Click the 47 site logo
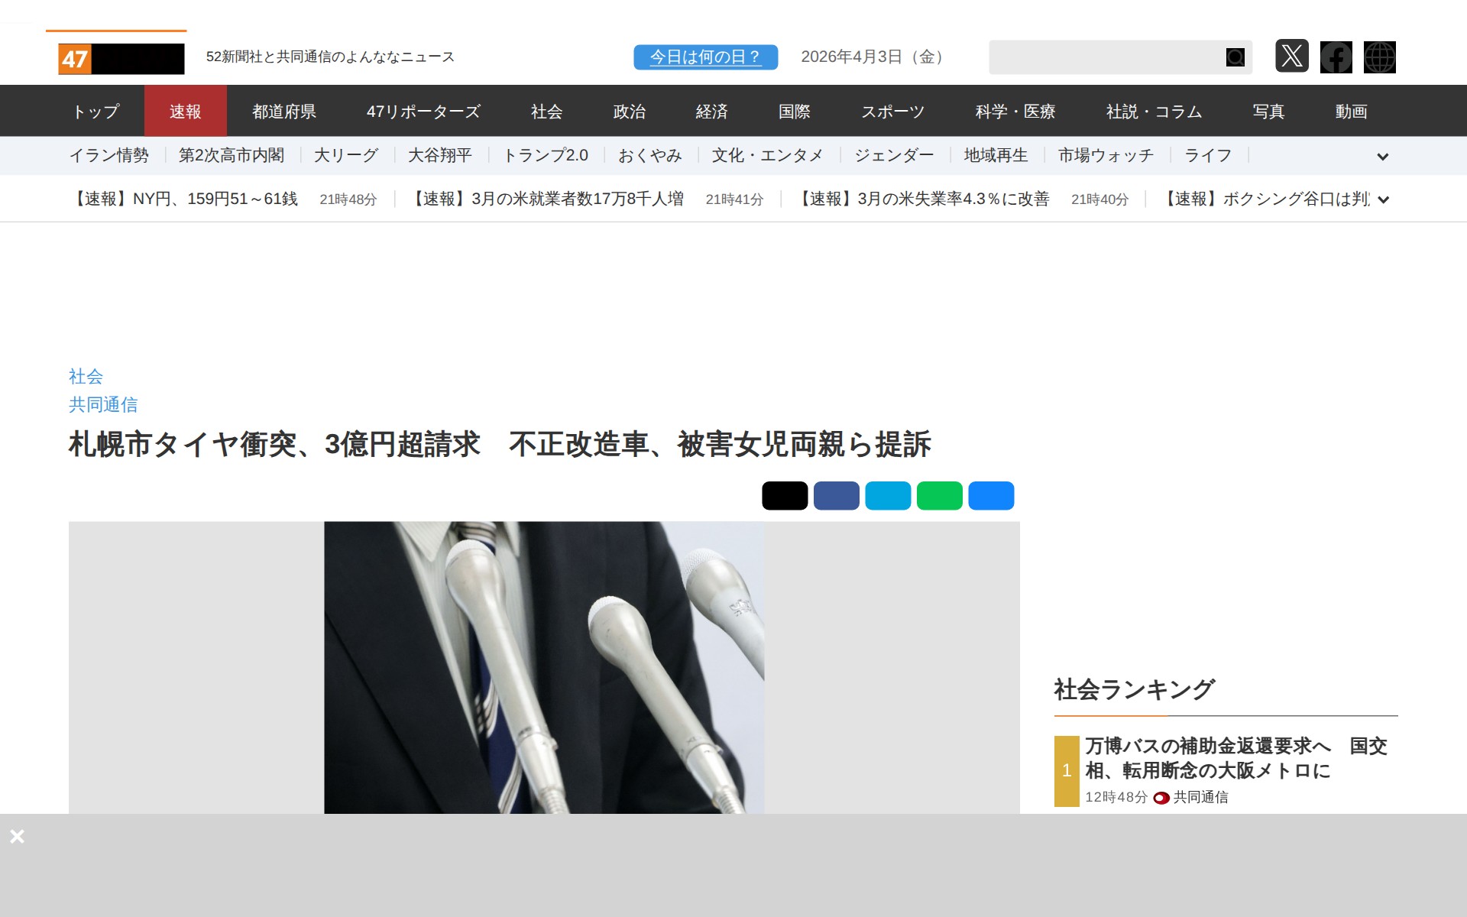This screenshot has width=1467, height=917. (x=121, y=59)
